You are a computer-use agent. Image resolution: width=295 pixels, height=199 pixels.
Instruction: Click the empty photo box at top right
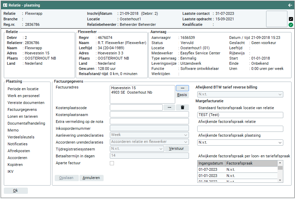click(276, 19)
